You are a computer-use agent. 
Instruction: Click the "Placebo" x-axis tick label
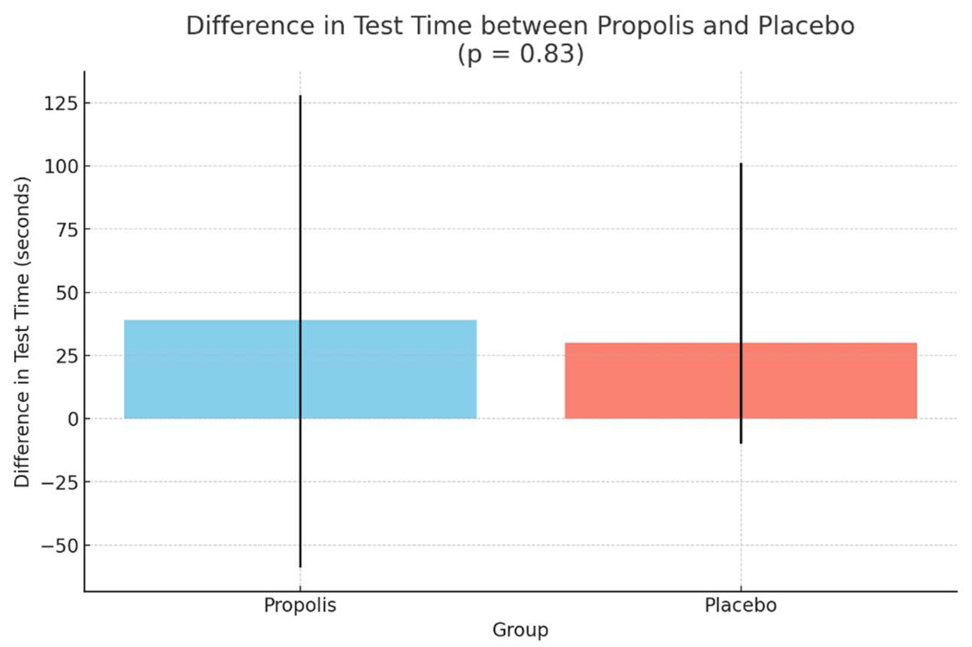click(741, 605)
